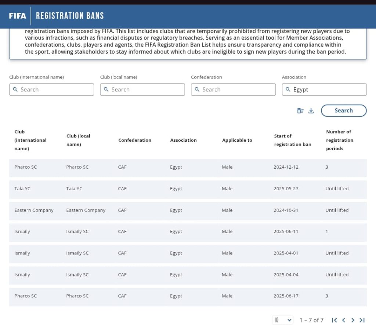Click the date 2025-06-17
The width and height of the screenshot is (376, 325).
click(286, 296)
